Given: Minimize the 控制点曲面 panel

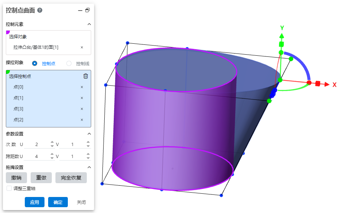Looking at the screenshot, I should [80, 10].
